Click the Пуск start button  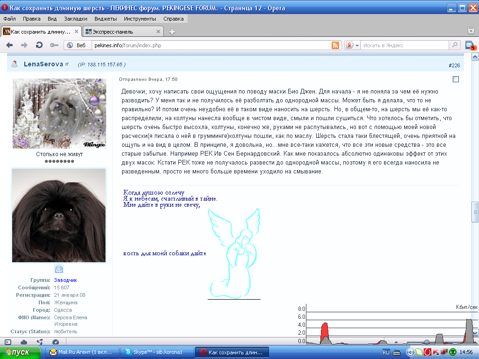coord(20,352)
